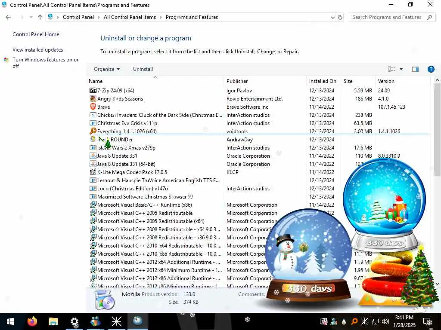This screenshot has height=330, width=441.
Task: Click the All Control Panel Items breadcrumb
Action: [130, 17]
